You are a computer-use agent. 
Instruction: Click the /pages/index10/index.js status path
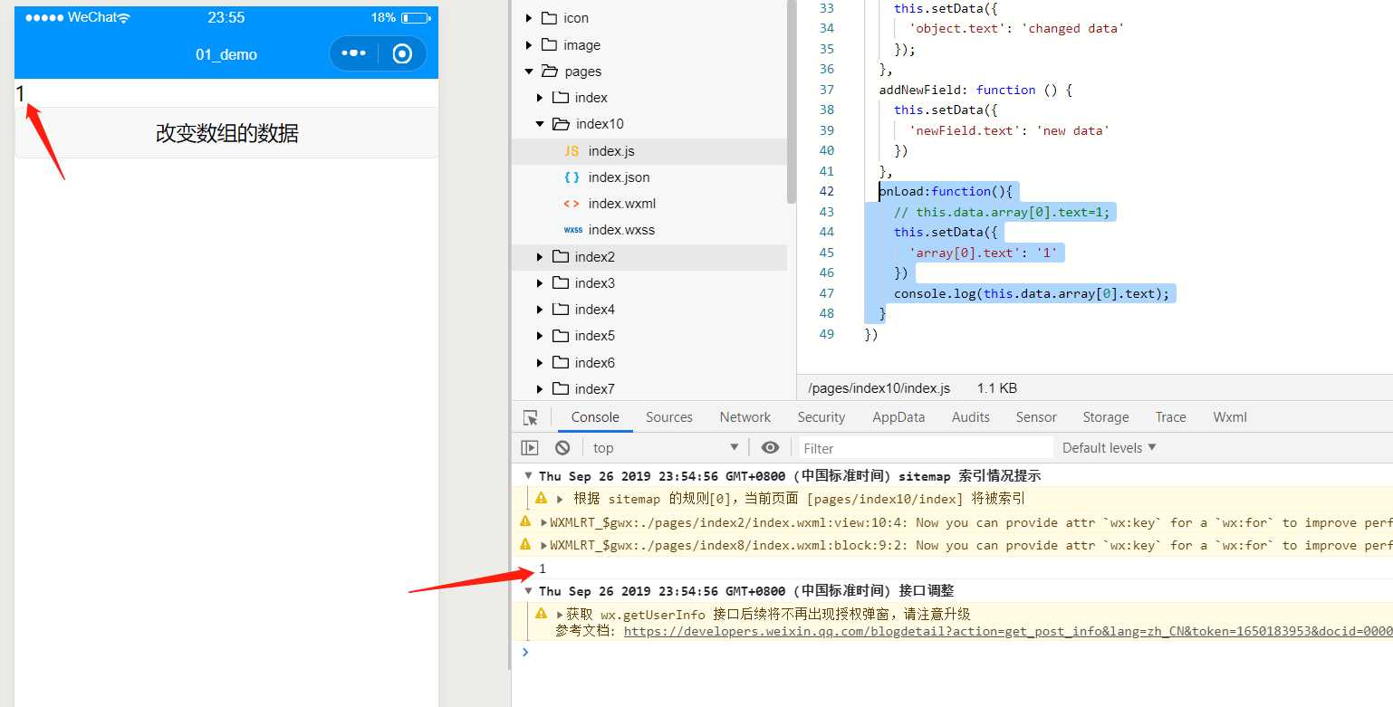879,388
